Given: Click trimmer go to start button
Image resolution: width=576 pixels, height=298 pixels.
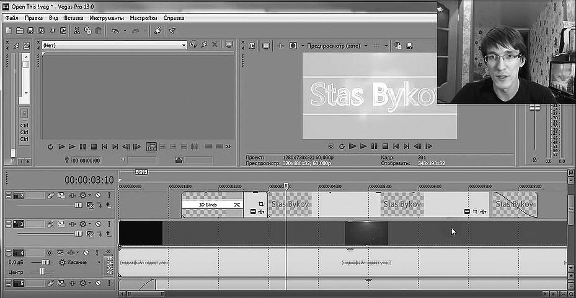Looking at the screenshot, I should coord(104,147).
